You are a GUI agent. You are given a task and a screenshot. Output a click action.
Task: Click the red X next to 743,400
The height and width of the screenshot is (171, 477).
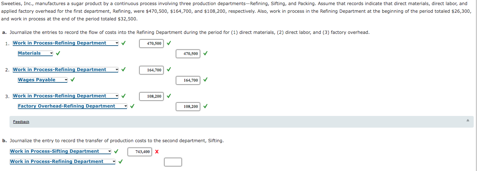point(157,152)
